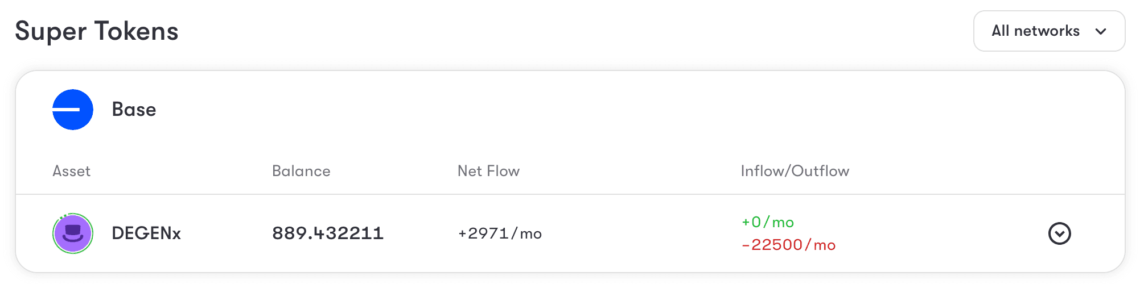Click the chevron arrow beside All networks
Screen dimensions: 1144x284
click(x=1101, y=31)
